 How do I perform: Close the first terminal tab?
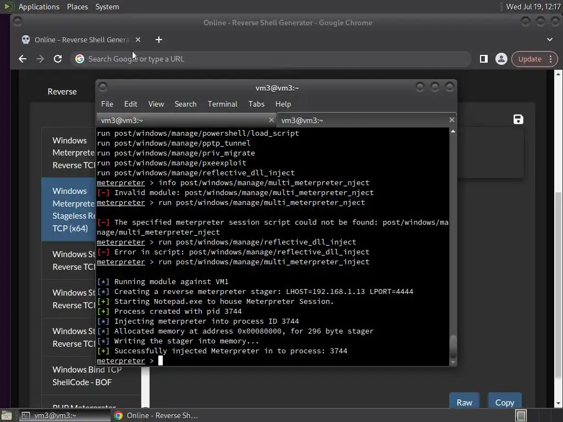pos(272,120)
